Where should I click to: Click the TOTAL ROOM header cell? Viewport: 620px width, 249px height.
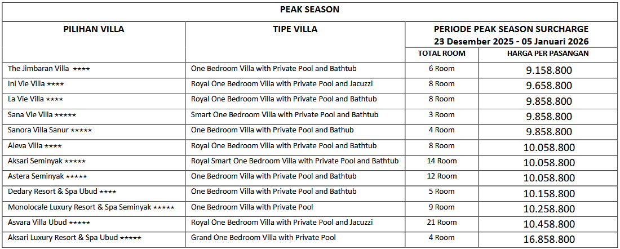tap(441, 54)
